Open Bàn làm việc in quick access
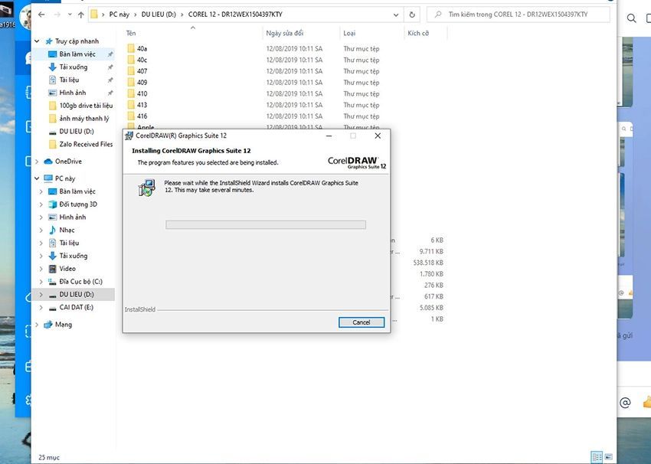 pyautogui.click(x=77, y=54)
